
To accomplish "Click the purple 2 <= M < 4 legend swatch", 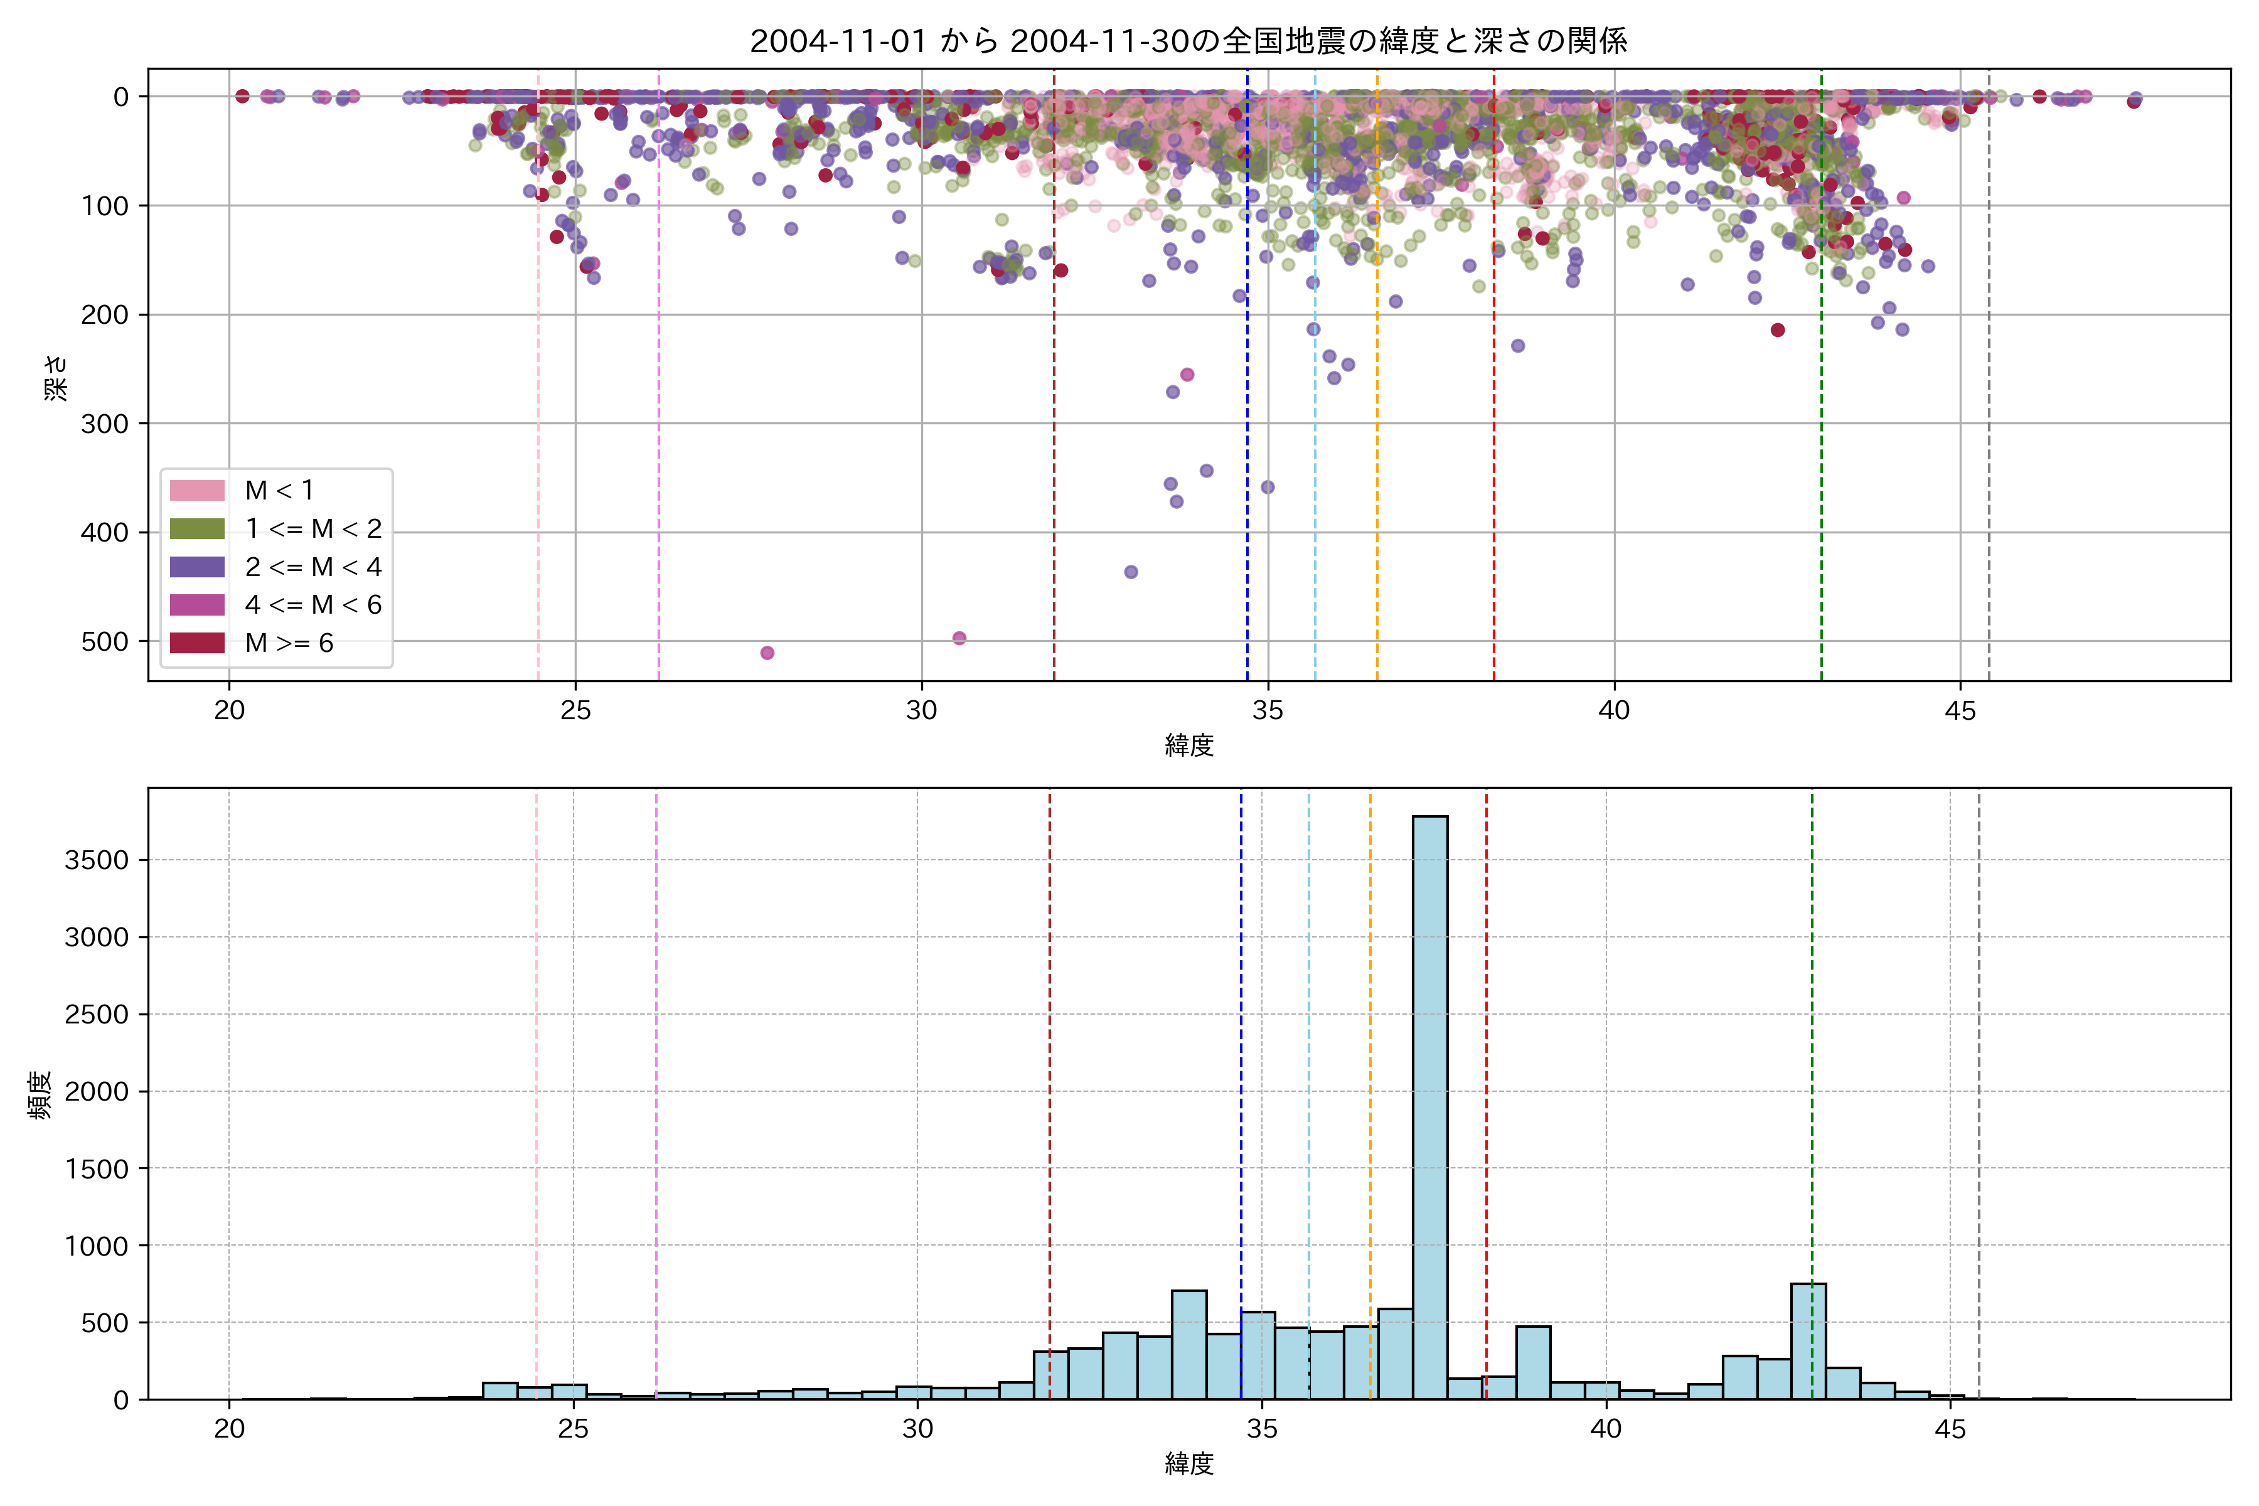I will coord(197,567).
